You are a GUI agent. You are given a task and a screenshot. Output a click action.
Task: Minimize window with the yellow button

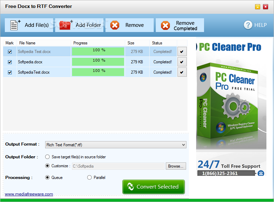[x=257, y=7]
